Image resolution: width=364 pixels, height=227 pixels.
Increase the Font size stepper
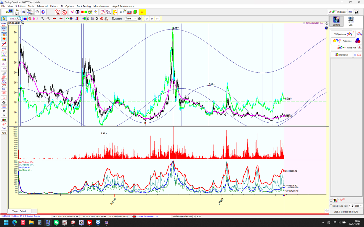[352, 205]
